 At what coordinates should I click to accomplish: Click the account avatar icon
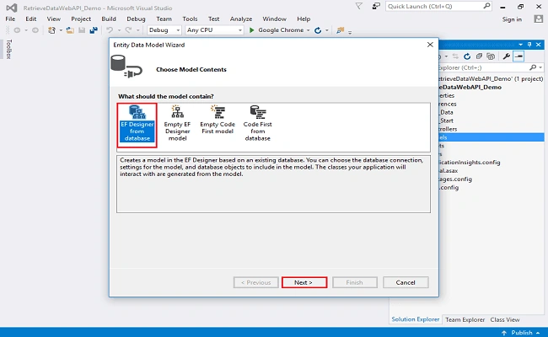(538, 19)
